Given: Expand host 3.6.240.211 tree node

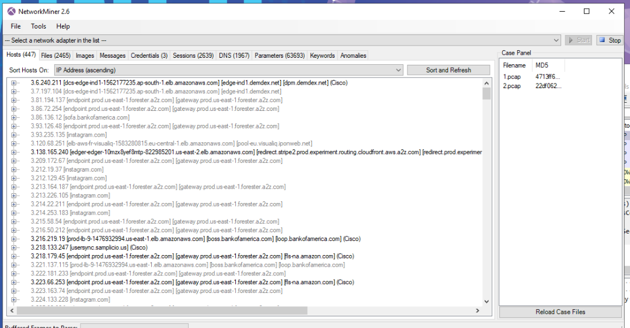Looking at the screenshot, I should pos(14,83).
